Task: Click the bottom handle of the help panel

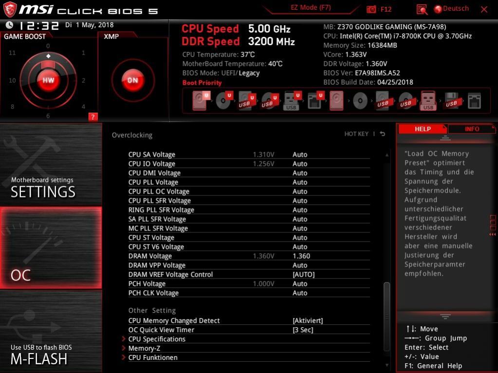Action: pyautogui.click(x=445, y=316)
